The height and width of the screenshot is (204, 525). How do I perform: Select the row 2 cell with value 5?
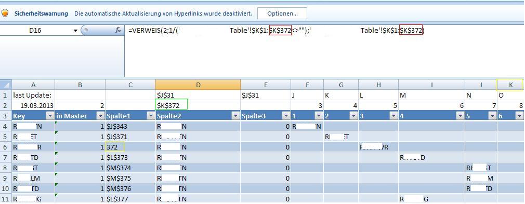point(378,106)
